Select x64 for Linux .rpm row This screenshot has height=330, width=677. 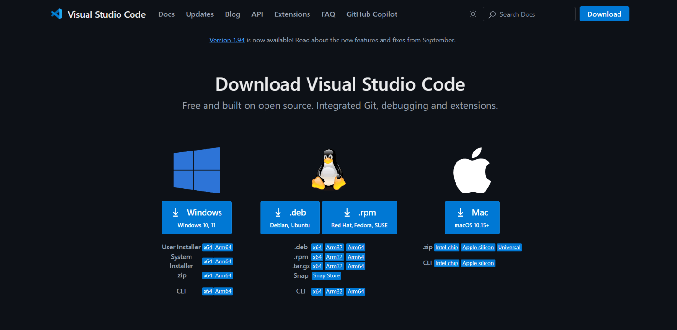point(317,257)
